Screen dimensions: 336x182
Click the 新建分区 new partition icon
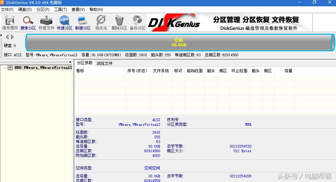point(83,23)
